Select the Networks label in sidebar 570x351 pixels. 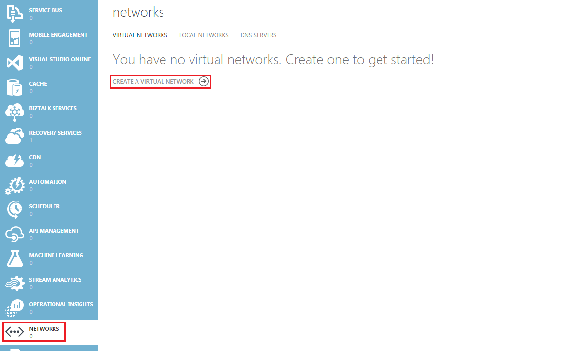[44, 329]
